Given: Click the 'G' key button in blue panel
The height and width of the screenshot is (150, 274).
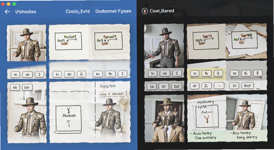Looking at the screenshot, I should [82, 74].
